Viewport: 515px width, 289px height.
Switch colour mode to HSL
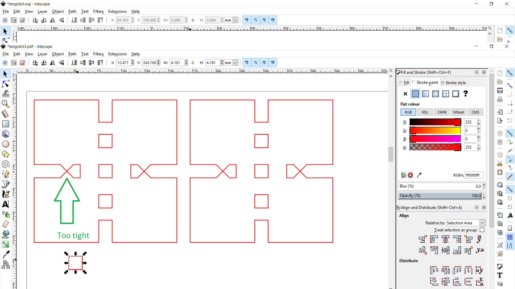click(x=425, y=112)
